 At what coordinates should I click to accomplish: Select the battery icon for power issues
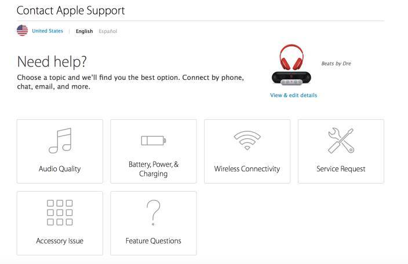tap(154, 141)
